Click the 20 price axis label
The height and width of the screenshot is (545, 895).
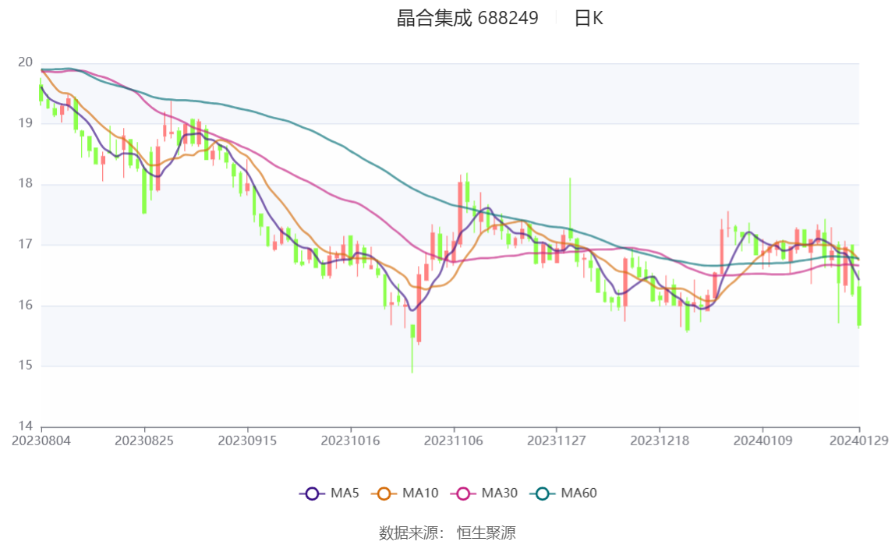(25, 62)
